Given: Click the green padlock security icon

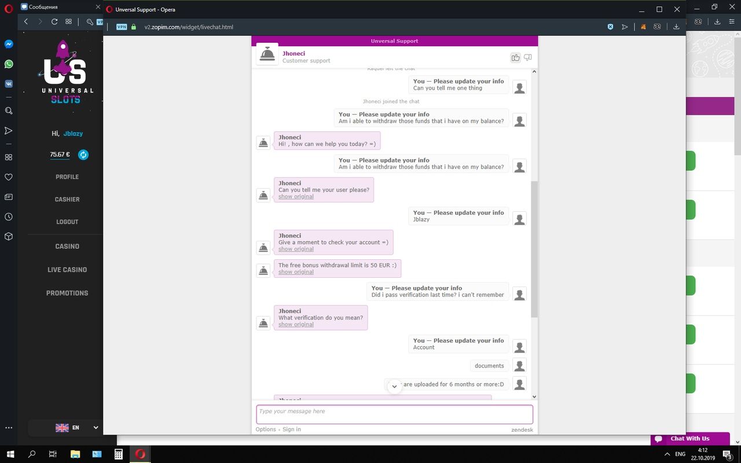Looking at the screenshot, I should (x=134, y=27).
